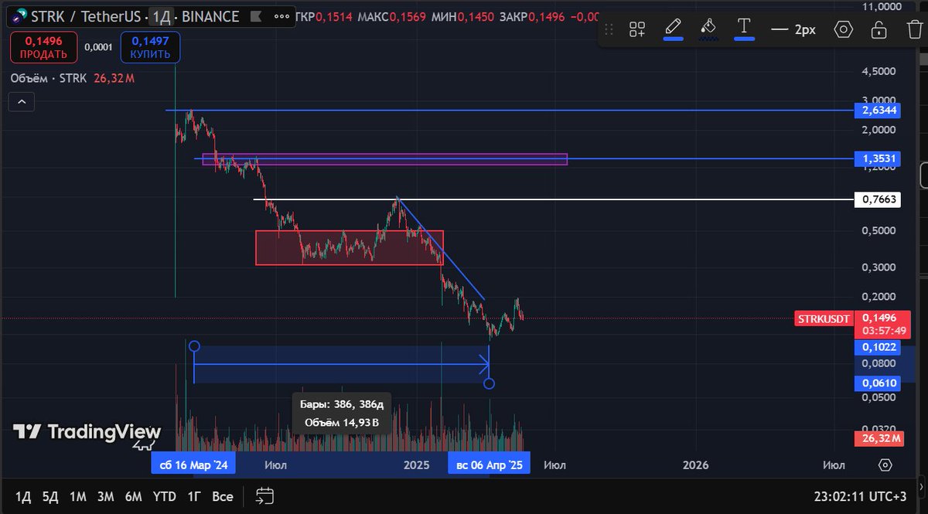Click the red 26,32M volume label on axis
This screenshot has height=514, width=928.
point(879,438)
